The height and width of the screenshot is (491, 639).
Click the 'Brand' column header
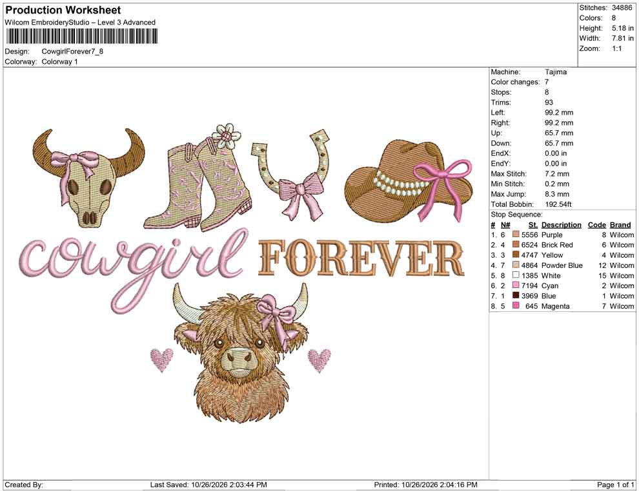coord(620,224)
